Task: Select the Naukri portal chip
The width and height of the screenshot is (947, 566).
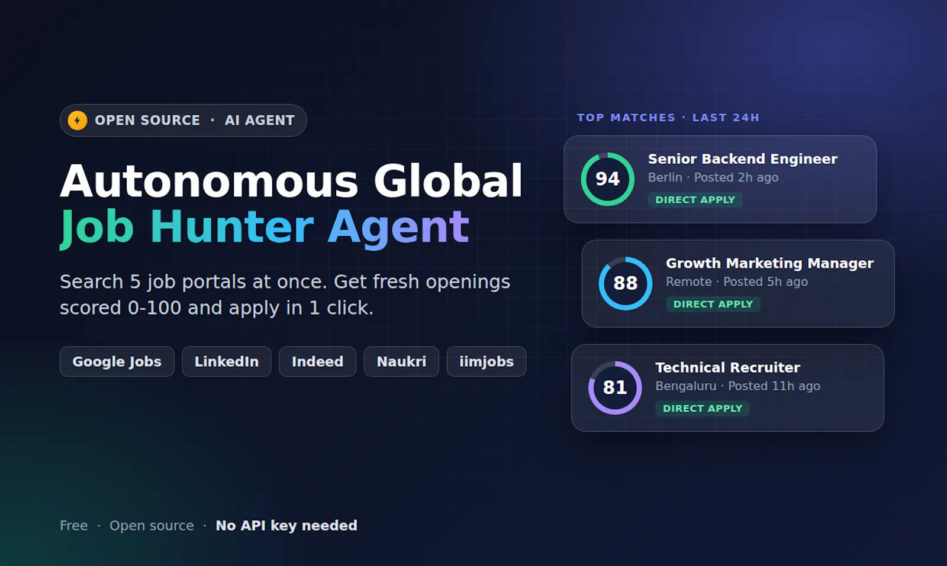Action: [401, 361]
